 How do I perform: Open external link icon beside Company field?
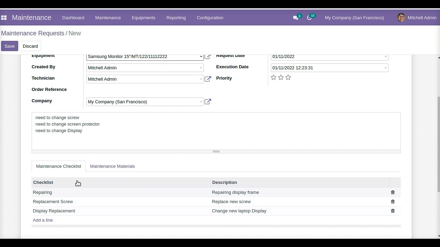[x=208, y=102]
